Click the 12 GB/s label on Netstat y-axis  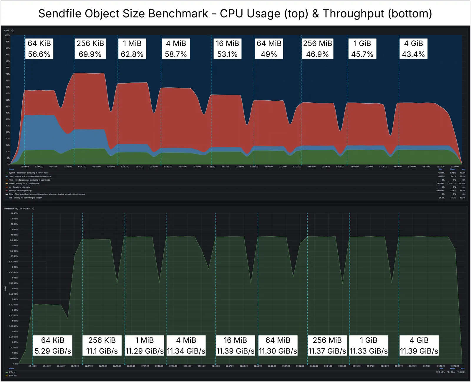tap(14, 235)
